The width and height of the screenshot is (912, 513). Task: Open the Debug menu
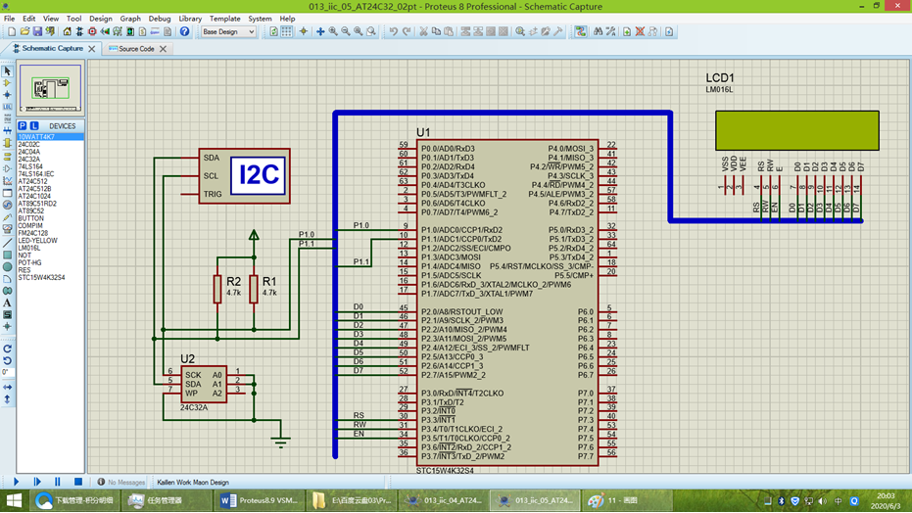pyautogui.click(x=160, y=19)
